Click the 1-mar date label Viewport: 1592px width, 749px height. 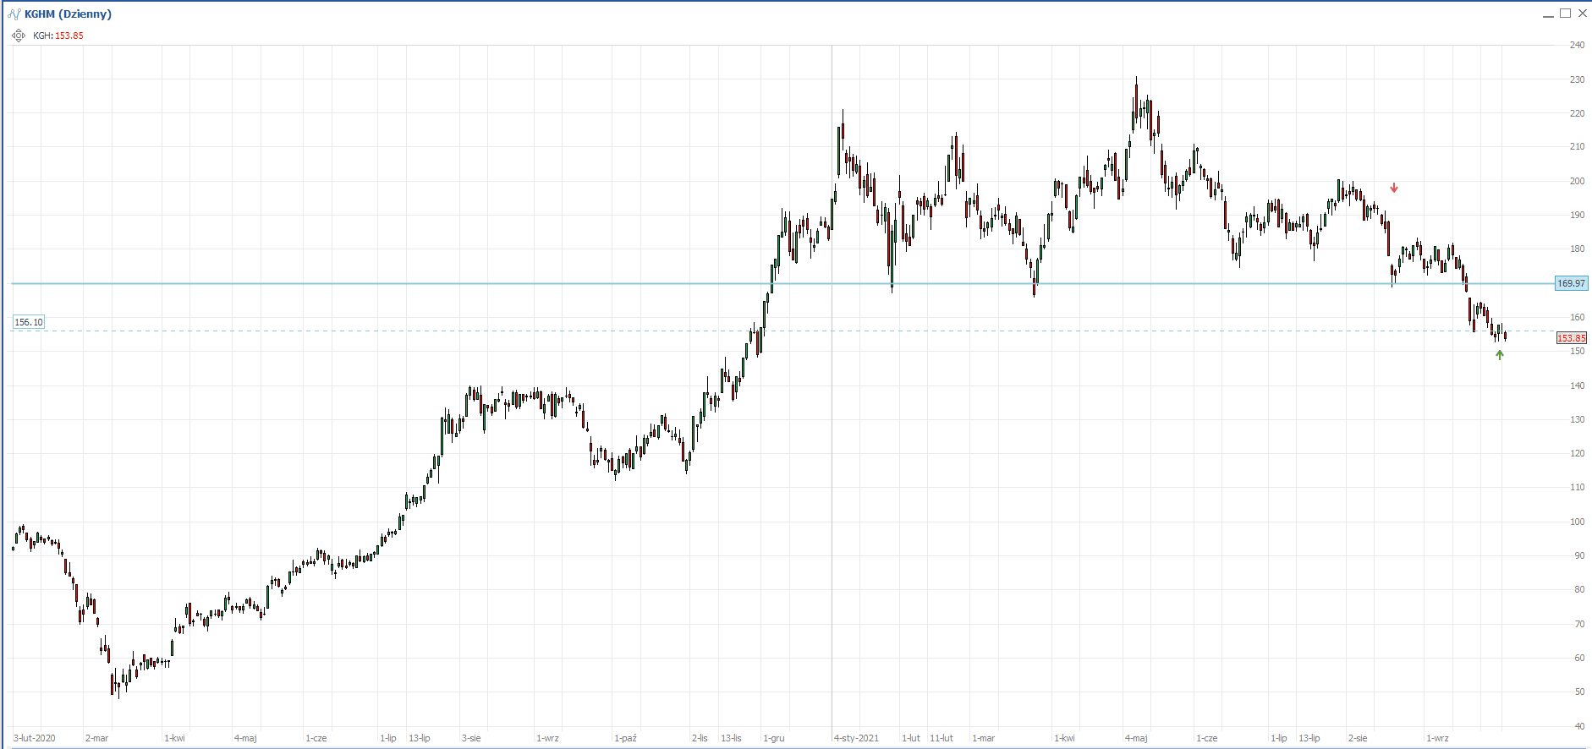984,738
